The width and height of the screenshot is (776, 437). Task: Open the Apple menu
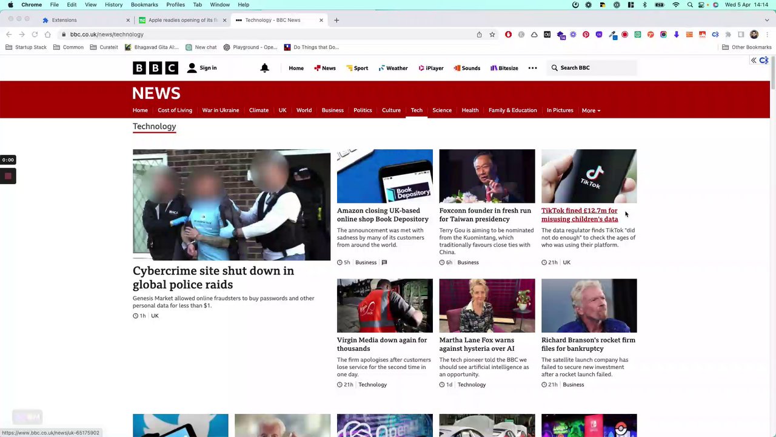(10, 5)
